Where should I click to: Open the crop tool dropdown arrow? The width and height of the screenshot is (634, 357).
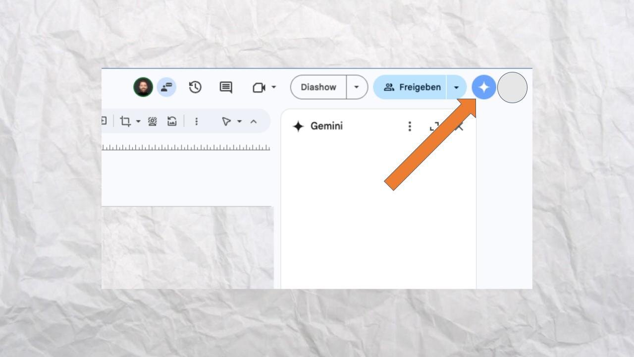pos(138,121)
